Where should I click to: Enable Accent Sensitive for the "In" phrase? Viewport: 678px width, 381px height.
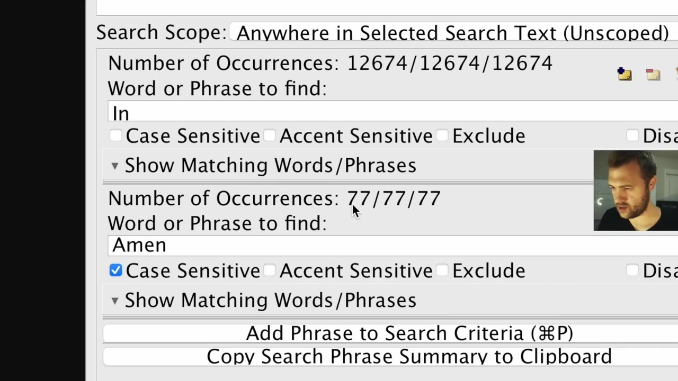(270, 136)
